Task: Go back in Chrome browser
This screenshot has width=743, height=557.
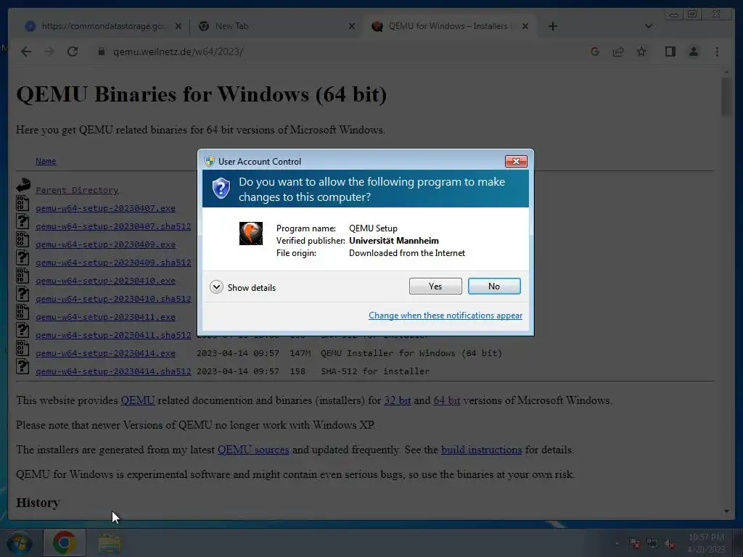Action: [26, 51]
